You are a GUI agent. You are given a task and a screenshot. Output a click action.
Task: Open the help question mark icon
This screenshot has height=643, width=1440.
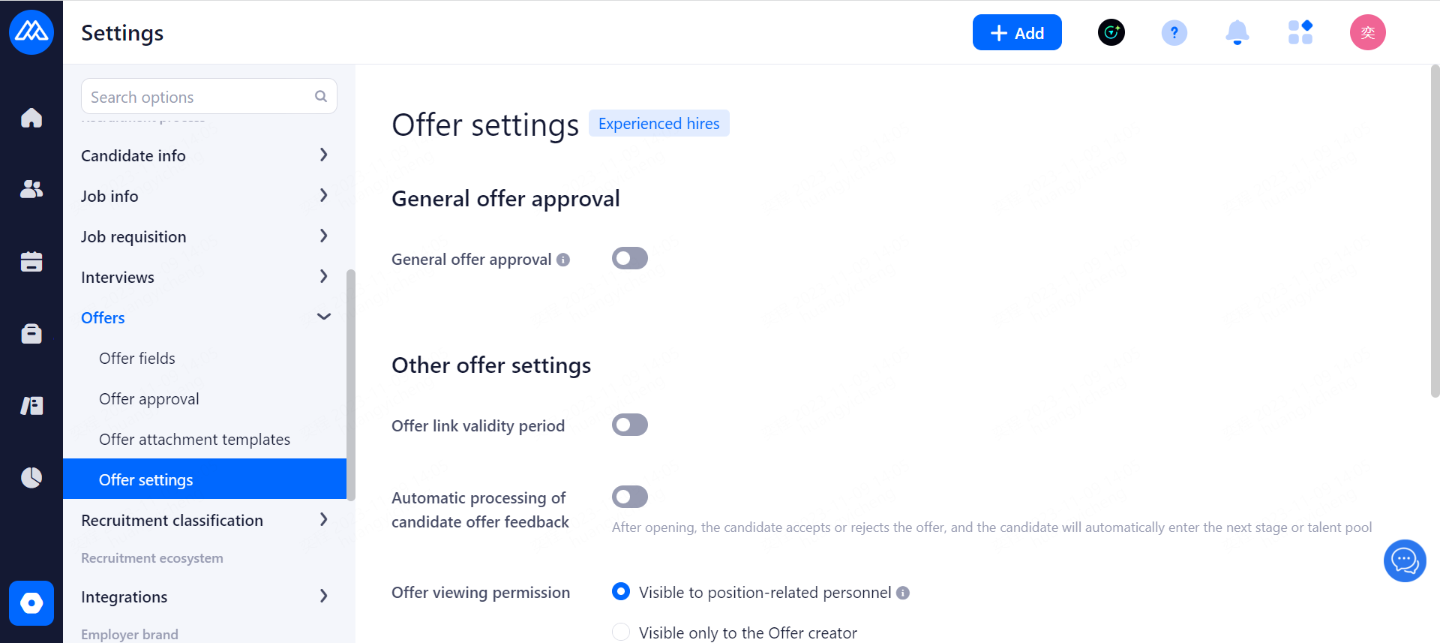point(1174,32)
